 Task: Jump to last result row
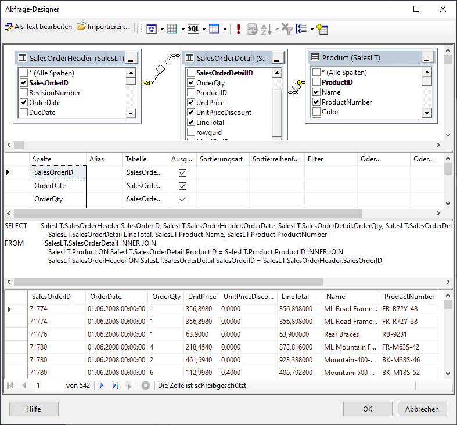115,386
